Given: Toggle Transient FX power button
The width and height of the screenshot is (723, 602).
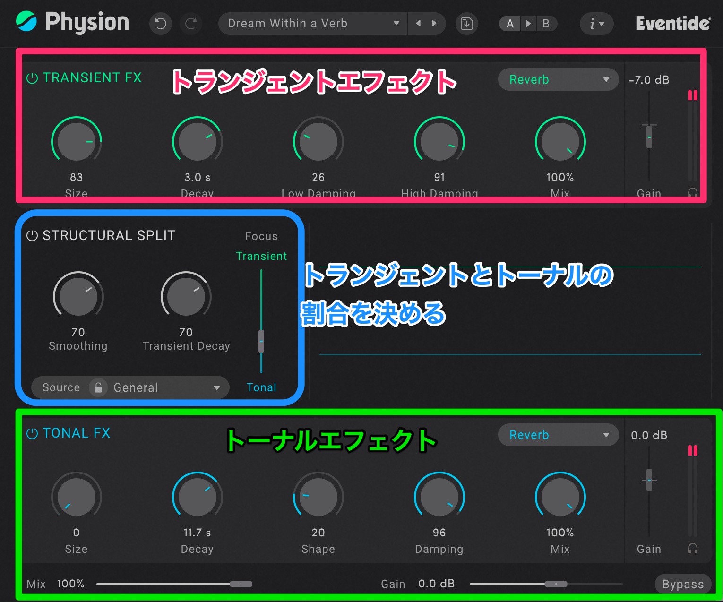Looking at the screenshot, I should [32, 78].
